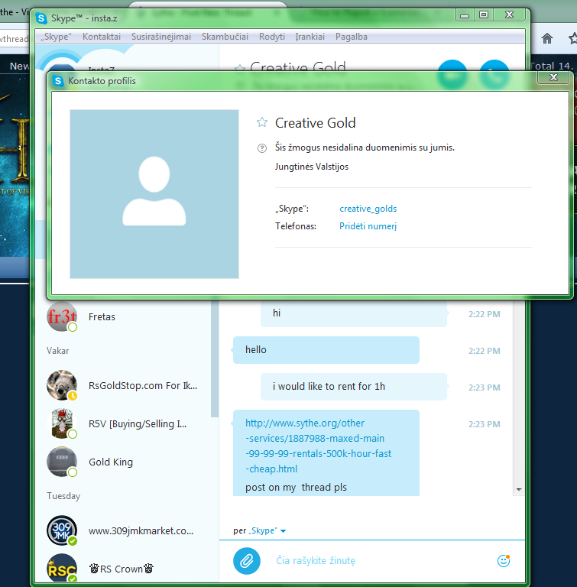Click the question mark icon next to sharing notice
The height and width of the screenshot is (587, 577).
pyautogui.click(x=261, y=148)
